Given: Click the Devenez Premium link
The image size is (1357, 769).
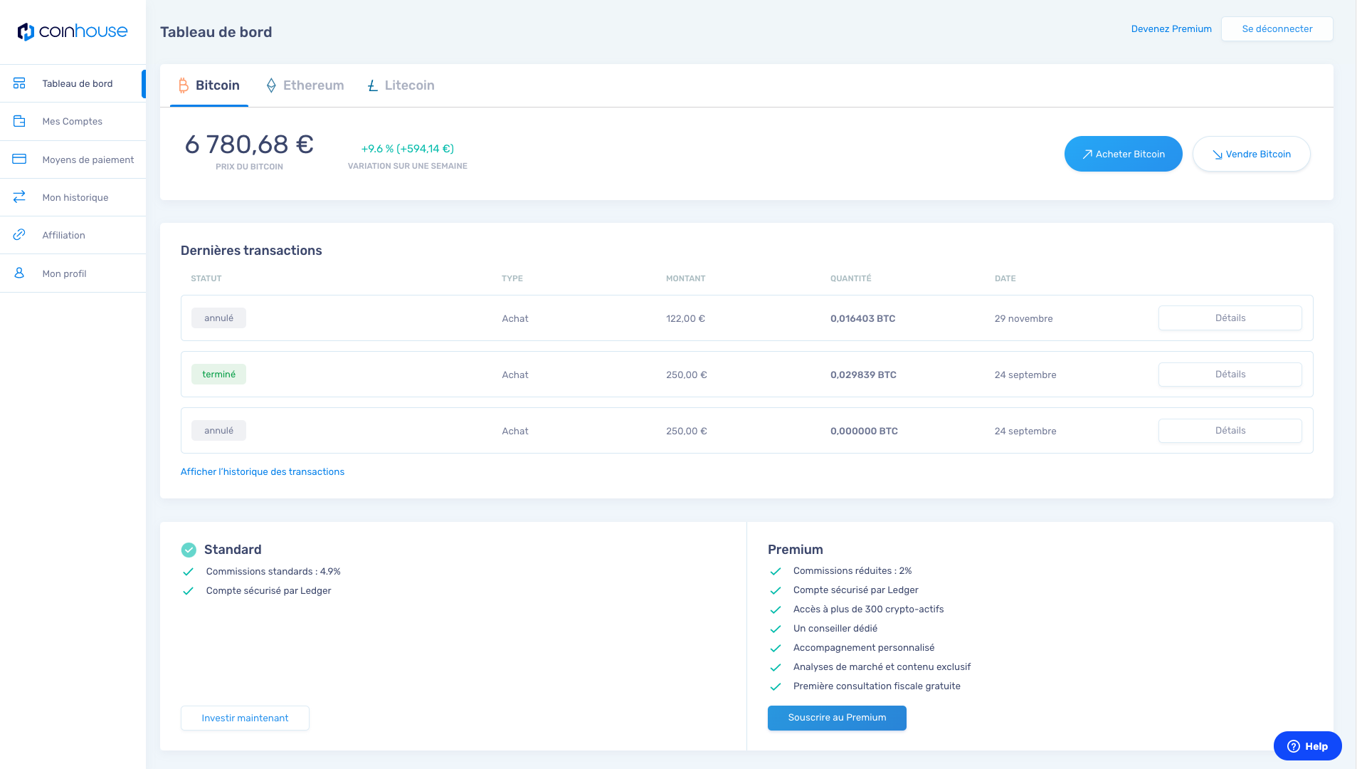Looking at the screenshot, I should pyautogui.click(x=1171, y=28).
